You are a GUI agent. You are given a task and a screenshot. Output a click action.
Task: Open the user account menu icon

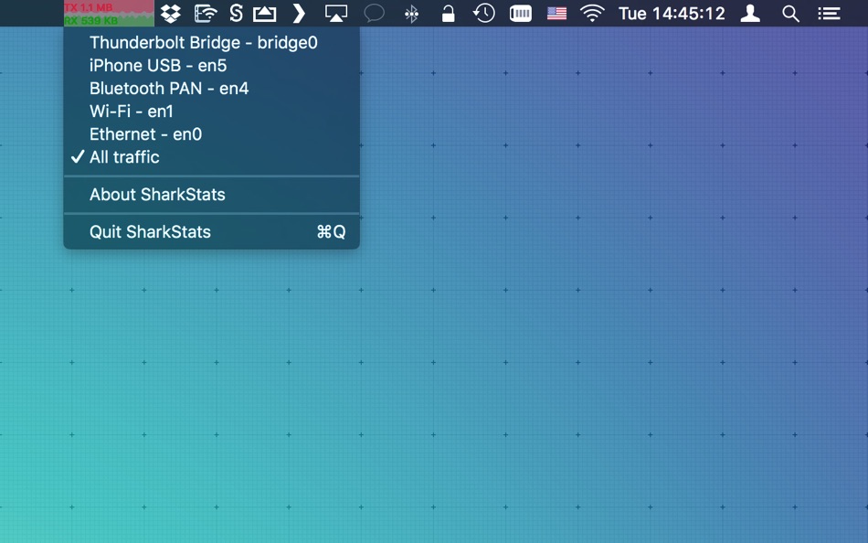(x=750, y=14)
